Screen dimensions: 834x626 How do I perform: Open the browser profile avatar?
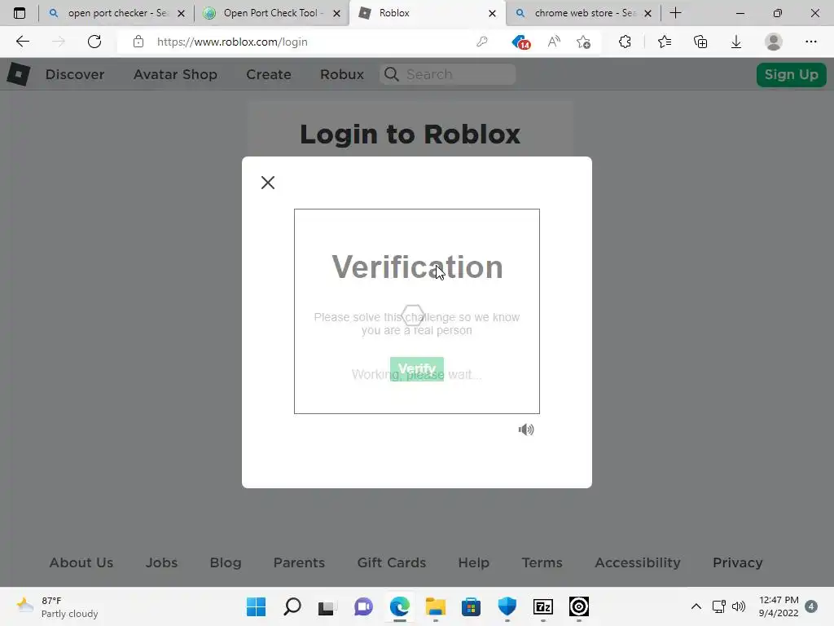point(774,42)
